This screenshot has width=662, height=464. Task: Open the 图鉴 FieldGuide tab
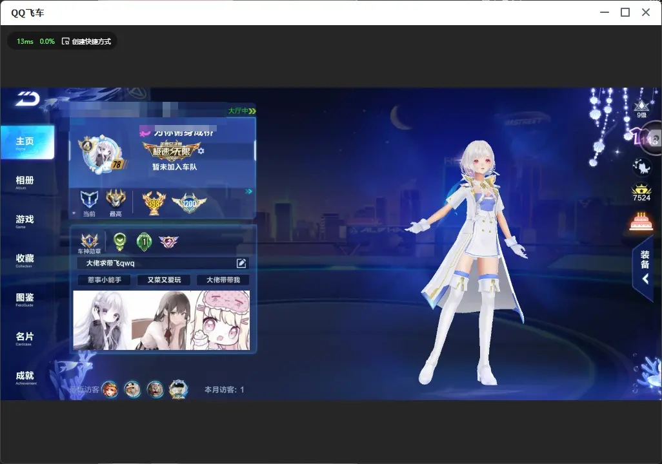pos(25,300)
